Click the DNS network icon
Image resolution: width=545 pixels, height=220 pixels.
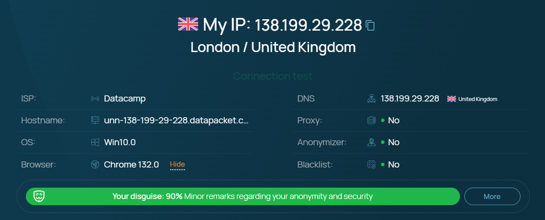pyautogui.click(x=371, y=99)
